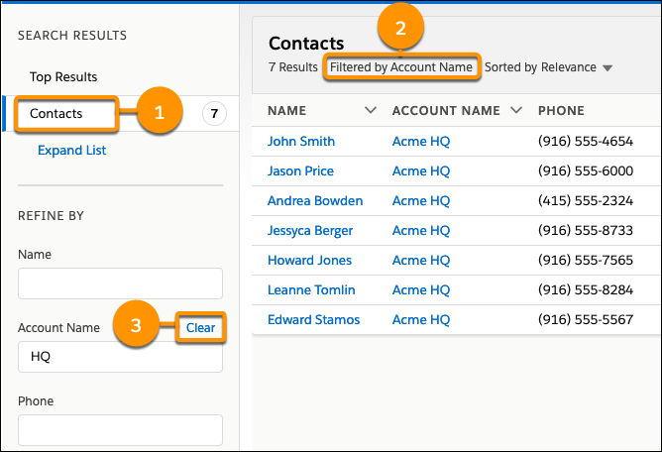Image resolution: width=662 pixels, height=452 pixels.
Task: Open Acme HQ account in John Smith row
Action: pyautogui.click(x=421, y=141)
